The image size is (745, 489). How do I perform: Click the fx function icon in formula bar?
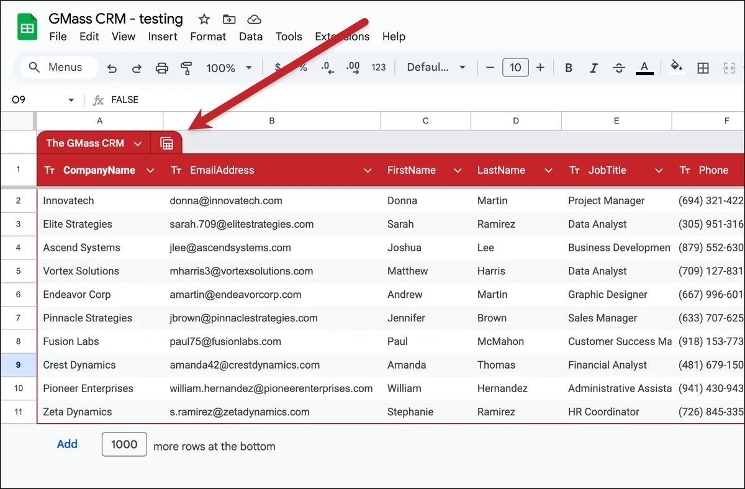(x=98, y=100)
